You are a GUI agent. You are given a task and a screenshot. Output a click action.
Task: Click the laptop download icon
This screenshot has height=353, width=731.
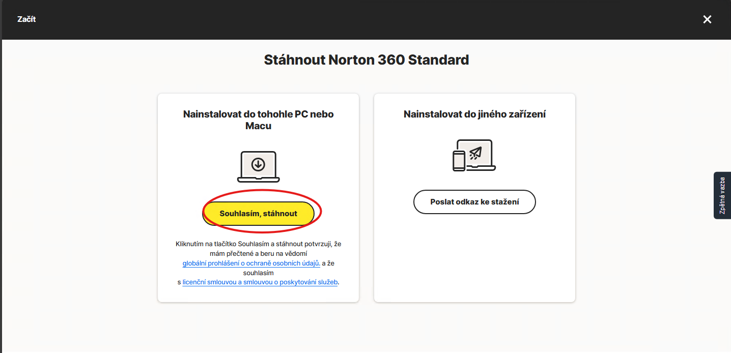point(258,167)
